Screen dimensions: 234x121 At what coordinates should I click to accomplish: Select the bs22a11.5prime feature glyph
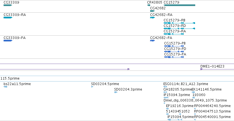[x=5, y=87]
